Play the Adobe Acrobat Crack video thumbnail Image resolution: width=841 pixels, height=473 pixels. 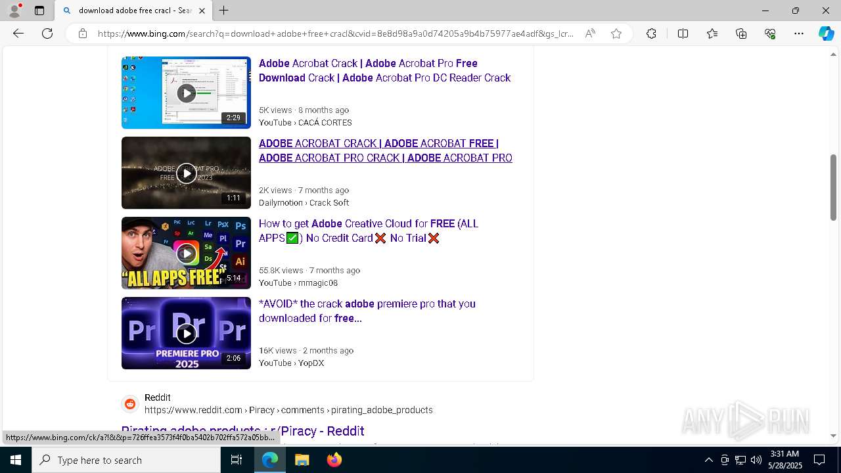[186, 93]
